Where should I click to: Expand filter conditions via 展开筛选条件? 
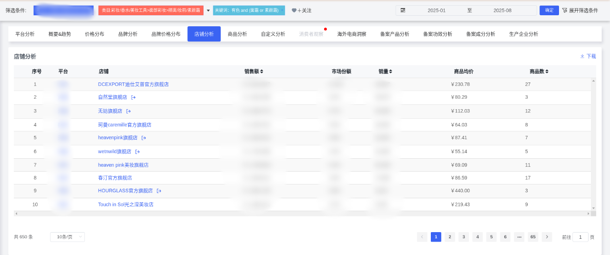(x=579, y=10)
